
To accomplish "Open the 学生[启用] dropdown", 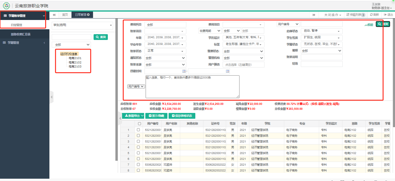I will coord(82,25).
